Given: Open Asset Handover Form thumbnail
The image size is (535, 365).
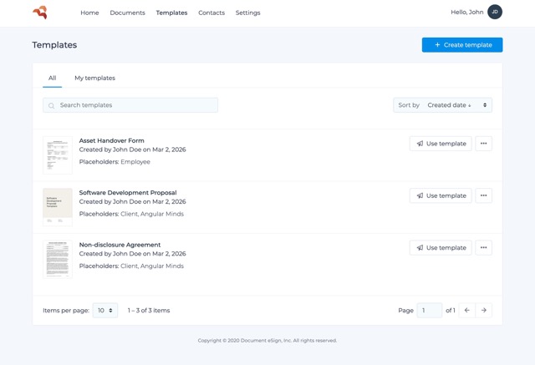Looking at the screenshot, I should [x=58, y=155].
